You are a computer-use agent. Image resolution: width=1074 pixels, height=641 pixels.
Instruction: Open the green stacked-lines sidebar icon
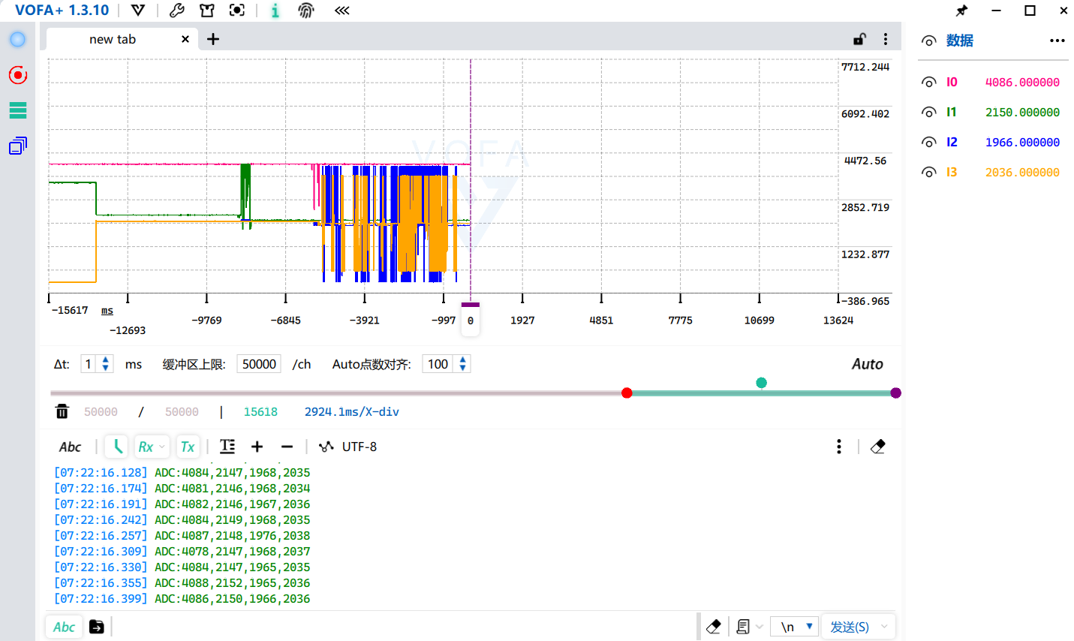click(18, 110)
